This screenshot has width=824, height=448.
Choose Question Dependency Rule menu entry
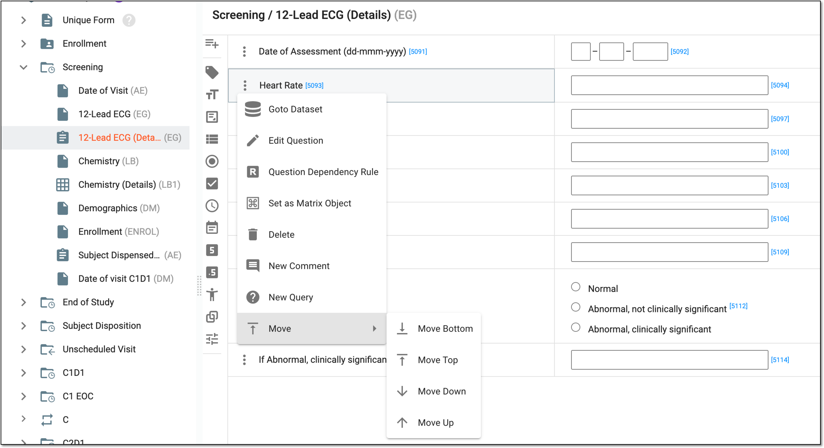[312, 172]
